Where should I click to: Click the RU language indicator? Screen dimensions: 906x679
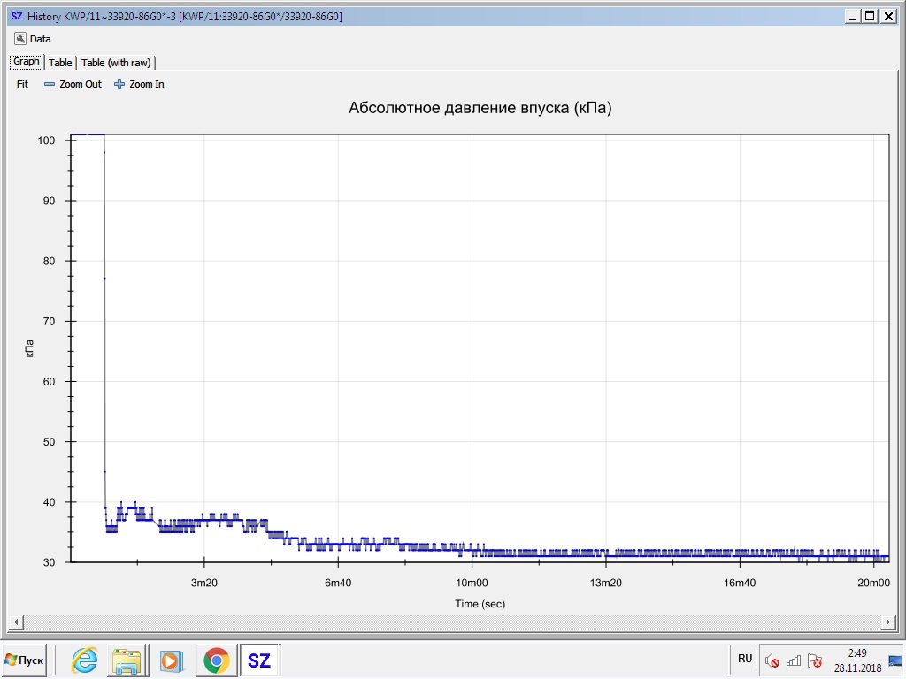click(x=745, y=659)
